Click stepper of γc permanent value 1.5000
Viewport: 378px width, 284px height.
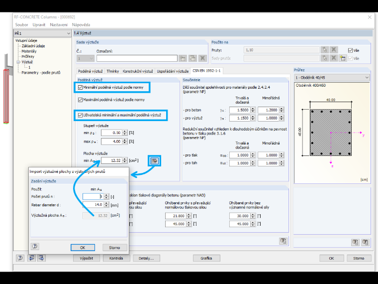tap(253, 110)
